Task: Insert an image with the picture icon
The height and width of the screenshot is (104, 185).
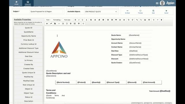Action: [145, 20]
